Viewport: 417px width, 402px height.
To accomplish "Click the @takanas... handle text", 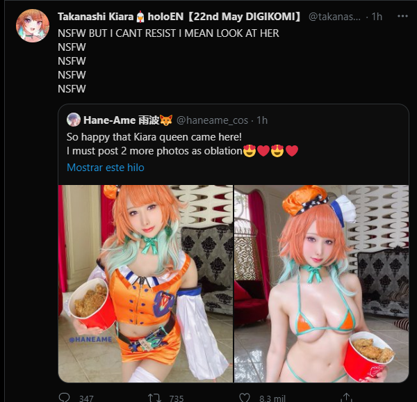I will click(x=334, y=17).
